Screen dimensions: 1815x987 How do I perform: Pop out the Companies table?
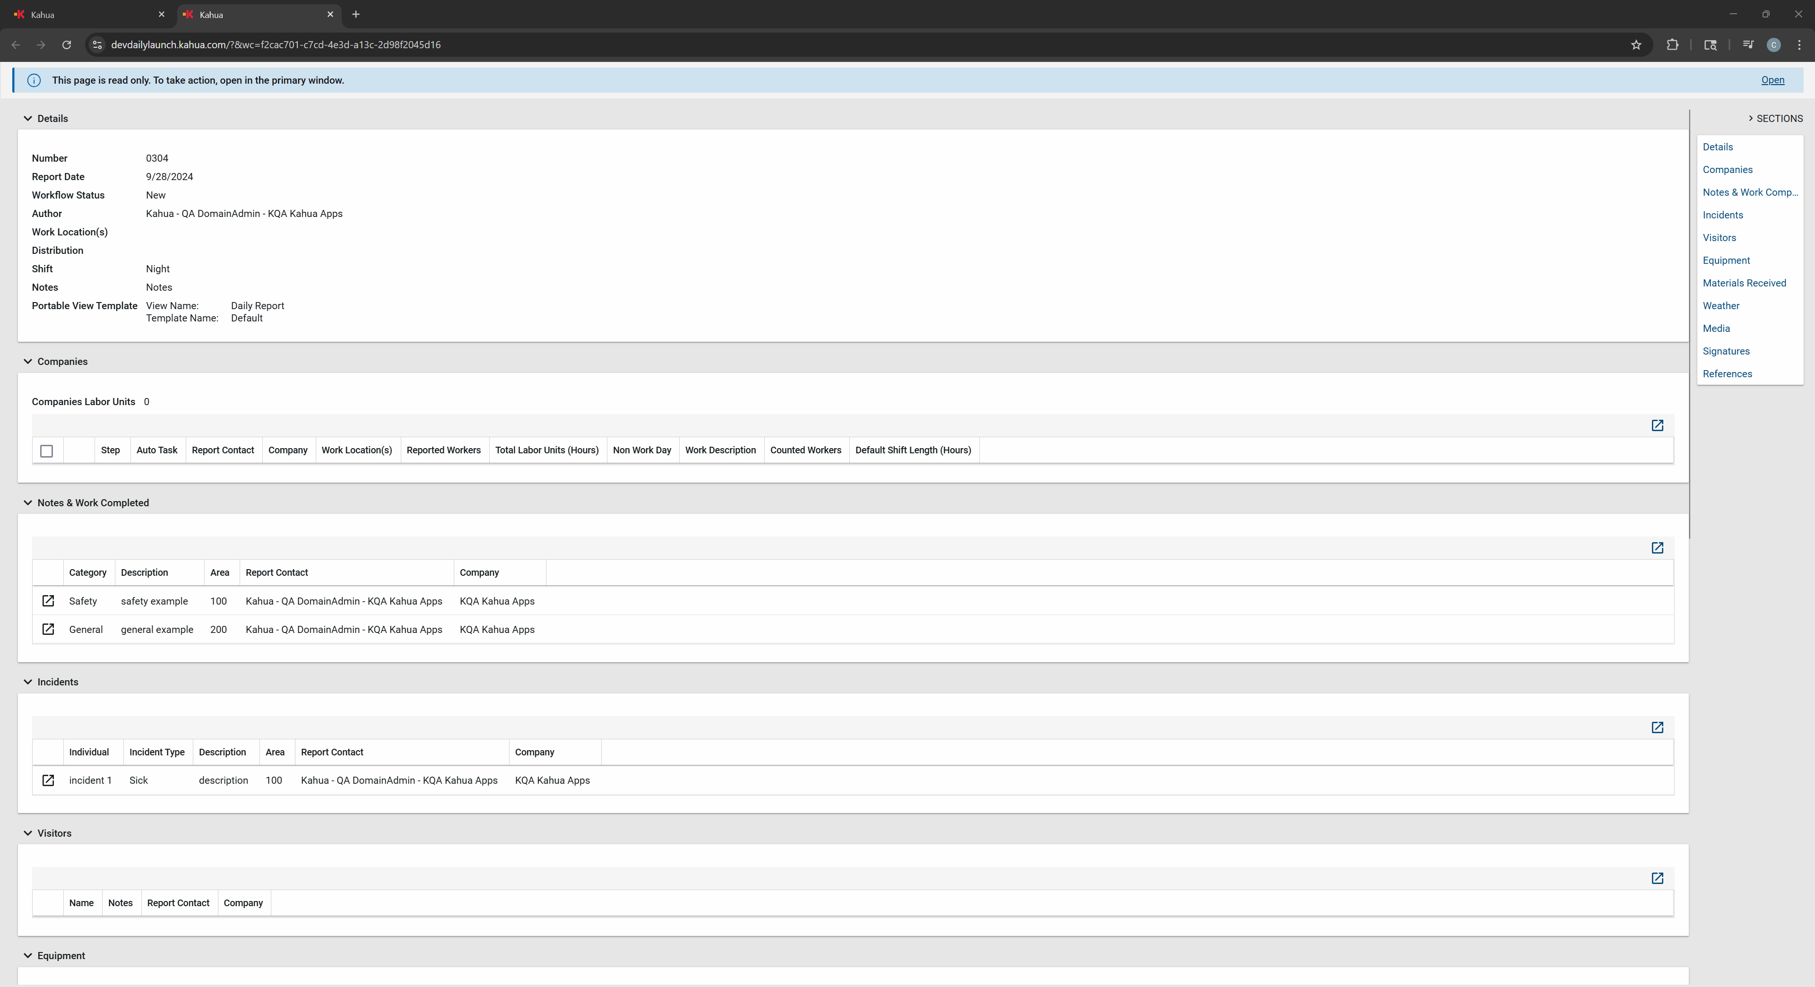[x=1657, y=425]
